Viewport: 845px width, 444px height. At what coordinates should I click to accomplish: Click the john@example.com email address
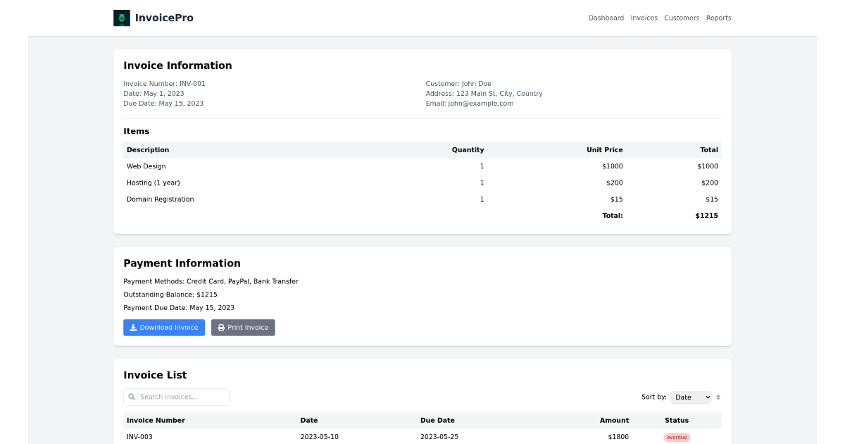coord(480,104)
